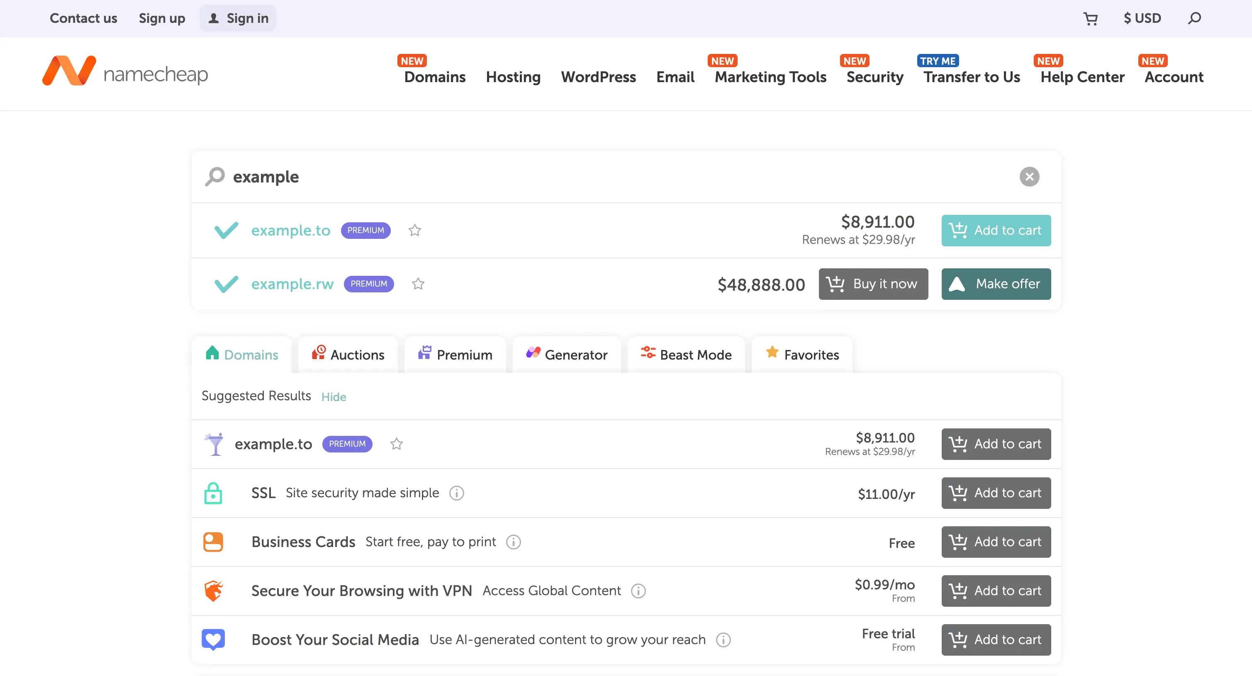Click the Boost Your Social Media heart icon

[x=213, y=640]
